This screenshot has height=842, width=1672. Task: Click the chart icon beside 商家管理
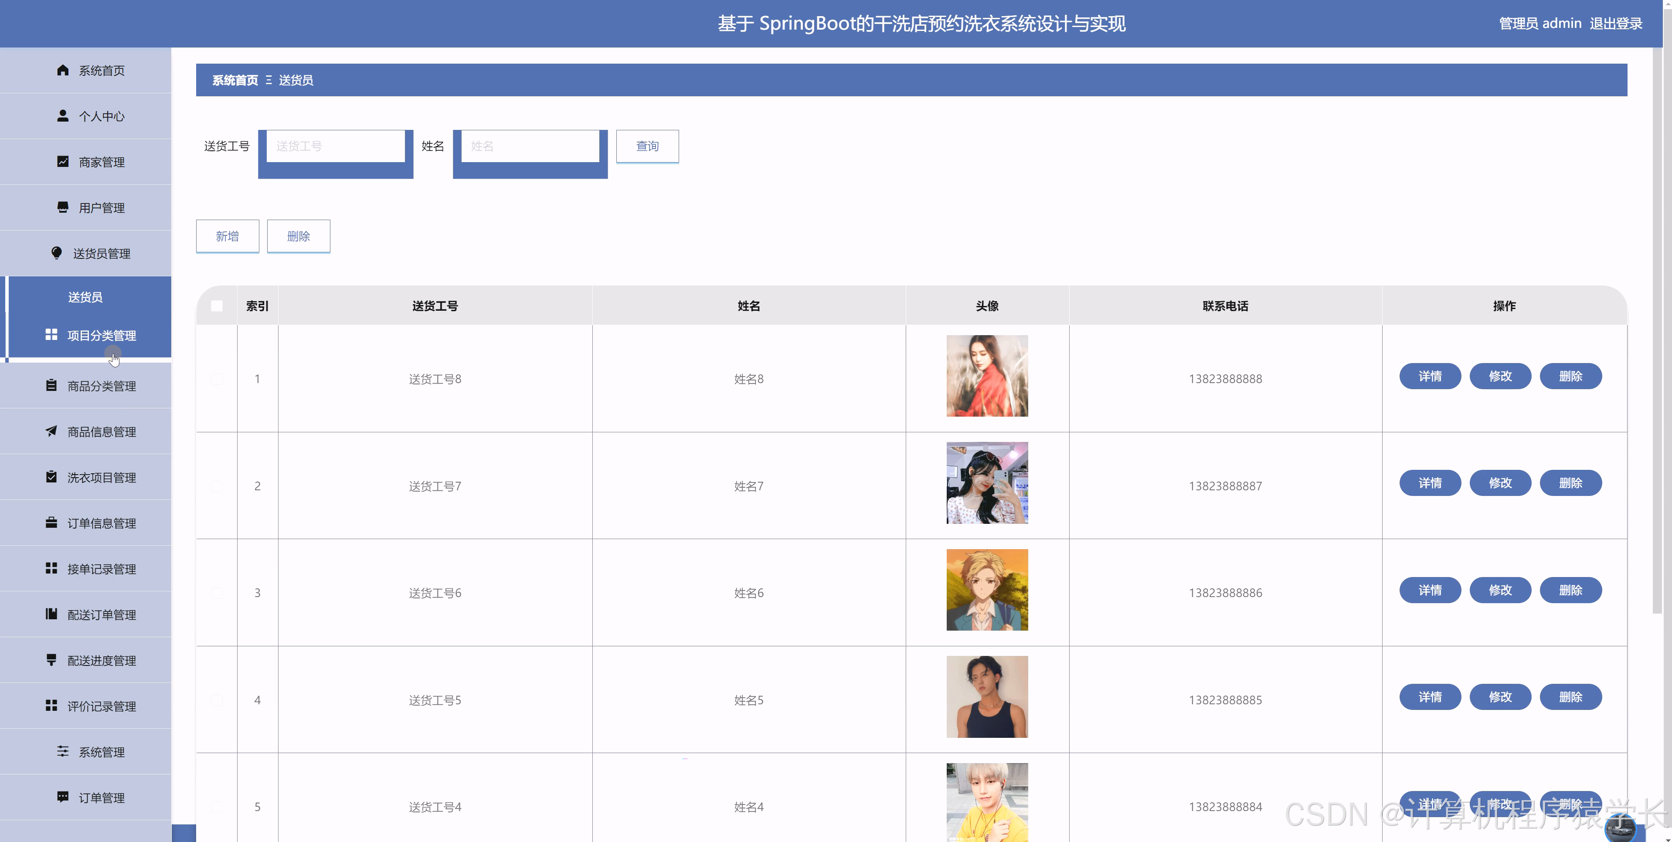point(62,162)
